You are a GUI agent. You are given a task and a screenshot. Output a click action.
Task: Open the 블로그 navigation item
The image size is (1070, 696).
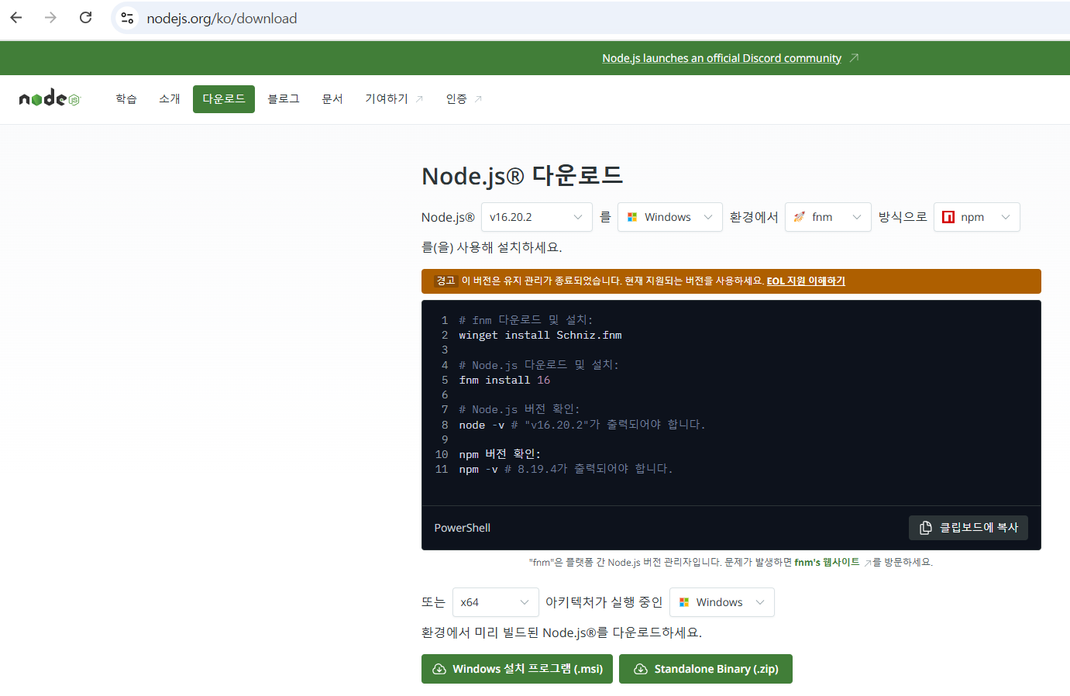coord(284,98)
